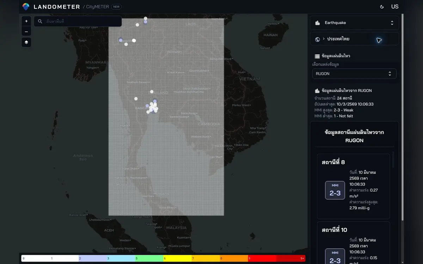
Task: Click the search magnifier icon
Action: tap(40, 21)
